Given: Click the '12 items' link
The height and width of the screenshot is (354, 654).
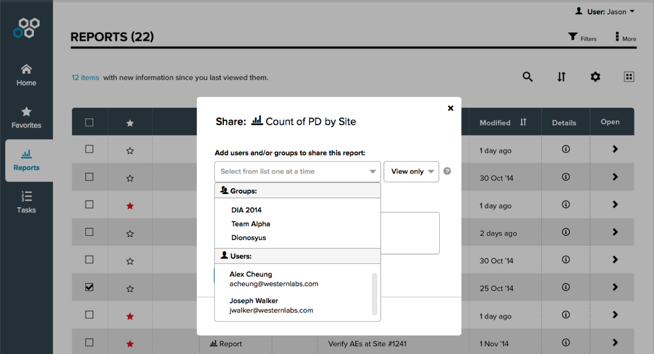Looking at the screenshot, I should point(85,77).
